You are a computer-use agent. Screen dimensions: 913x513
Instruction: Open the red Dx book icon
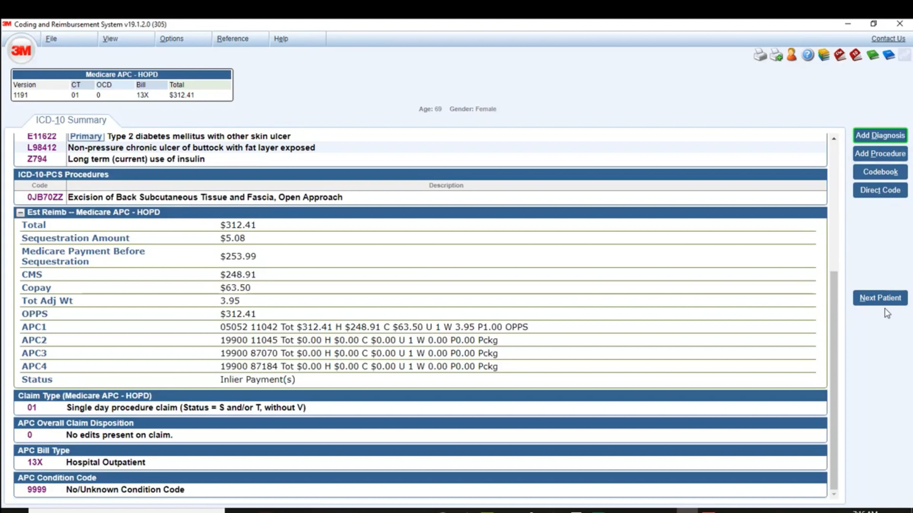tap(840, 55)
